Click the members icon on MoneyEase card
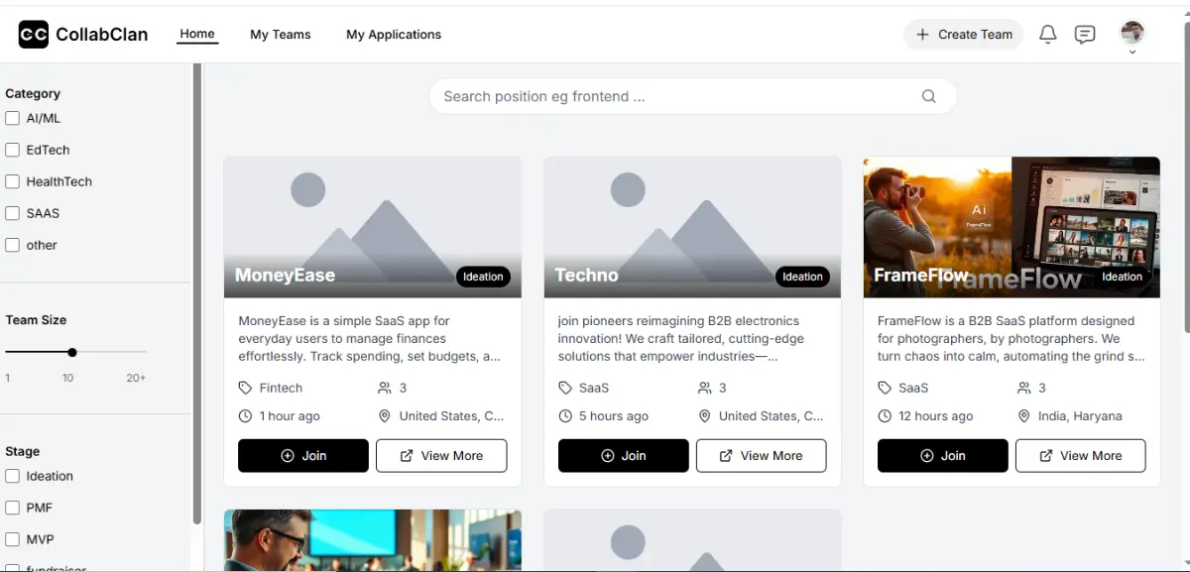Screen dimensions: 1190x572 [x=385, y=388]
